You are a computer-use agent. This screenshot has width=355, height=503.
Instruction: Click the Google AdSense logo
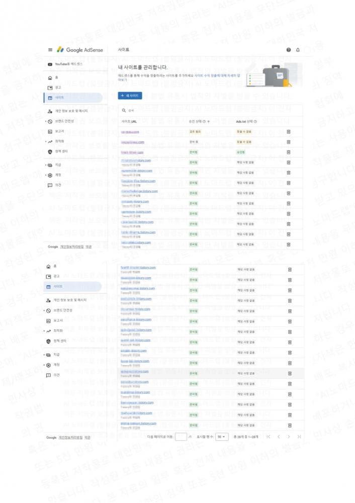tap(80, 50)
